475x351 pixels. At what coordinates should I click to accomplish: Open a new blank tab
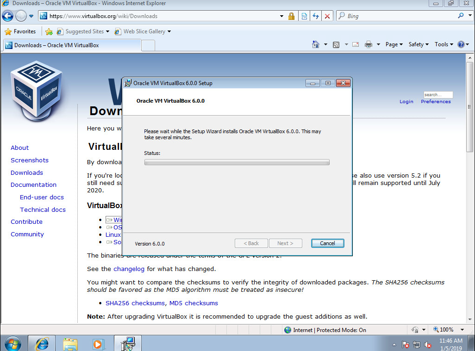148,45
